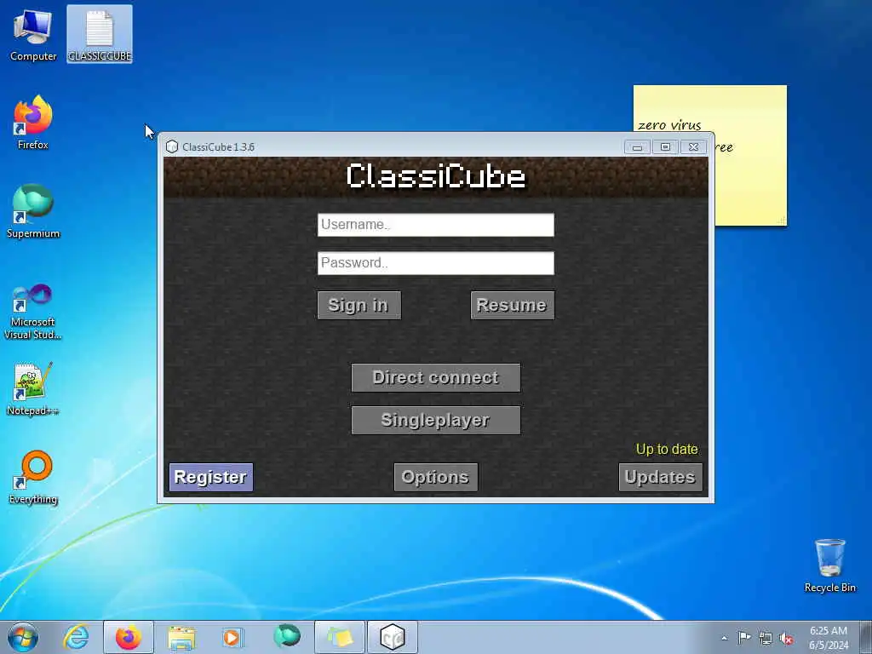Open Internet Explorer from the taskbar

click(76, 637)
